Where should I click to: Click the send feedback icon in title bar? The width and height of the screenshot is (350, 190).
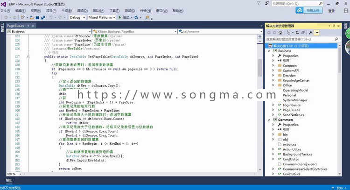coord(267,3)
